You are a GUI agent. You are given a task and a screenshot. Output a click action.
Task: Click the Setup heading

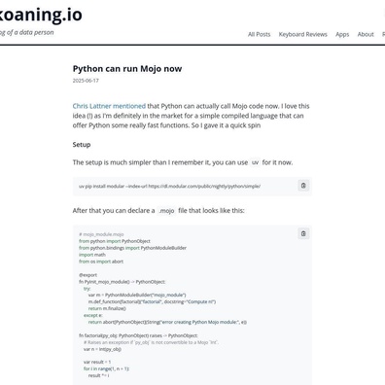click(x=82, y=145)
